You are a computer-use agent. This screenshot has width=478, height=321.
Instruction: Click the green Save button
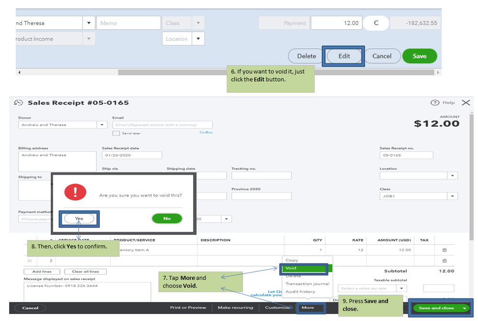coord(420,56)
